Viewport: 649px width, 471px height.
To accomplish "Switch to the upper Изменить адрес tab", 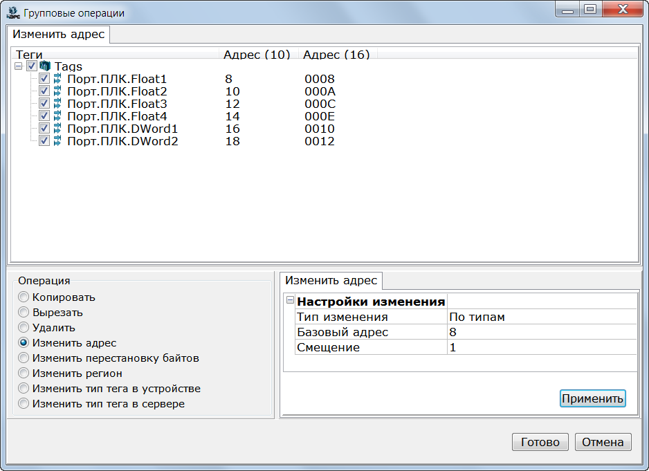I will [59, 34].
